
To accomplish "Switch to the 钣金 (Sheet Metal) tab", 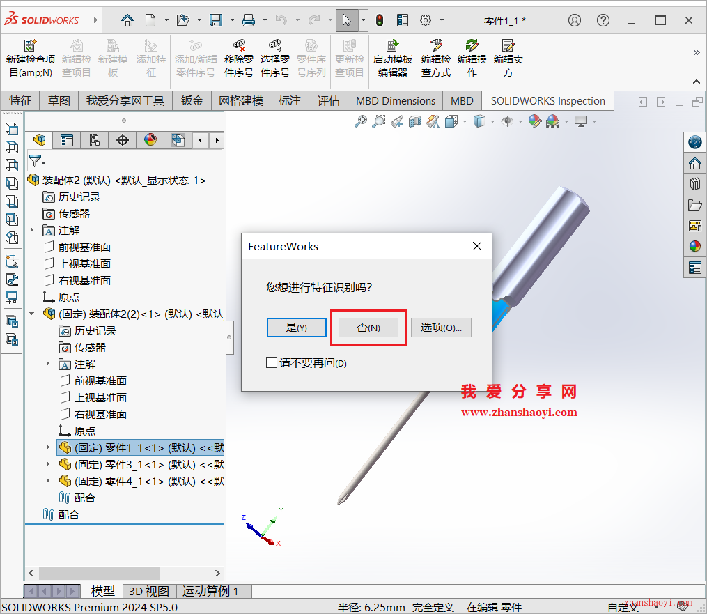I will (x=192, y=100).
